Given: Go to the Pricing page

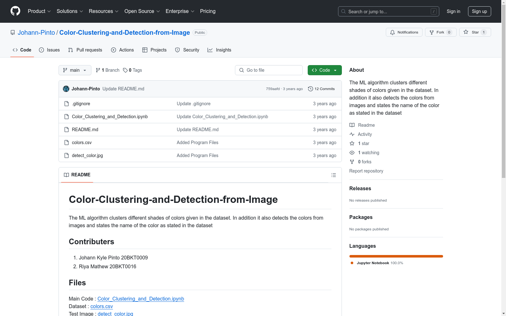Looking at the screenshot, I should coord(208,11).
